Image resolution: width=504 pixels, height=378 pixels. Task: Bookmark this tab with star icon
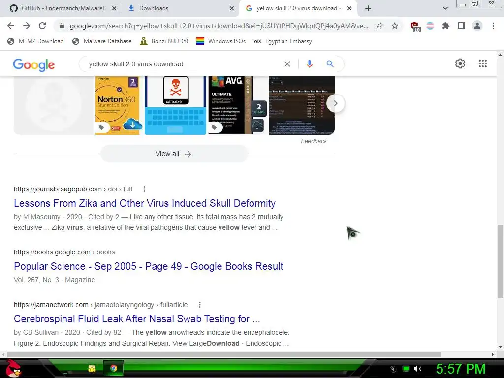(395, 26)
